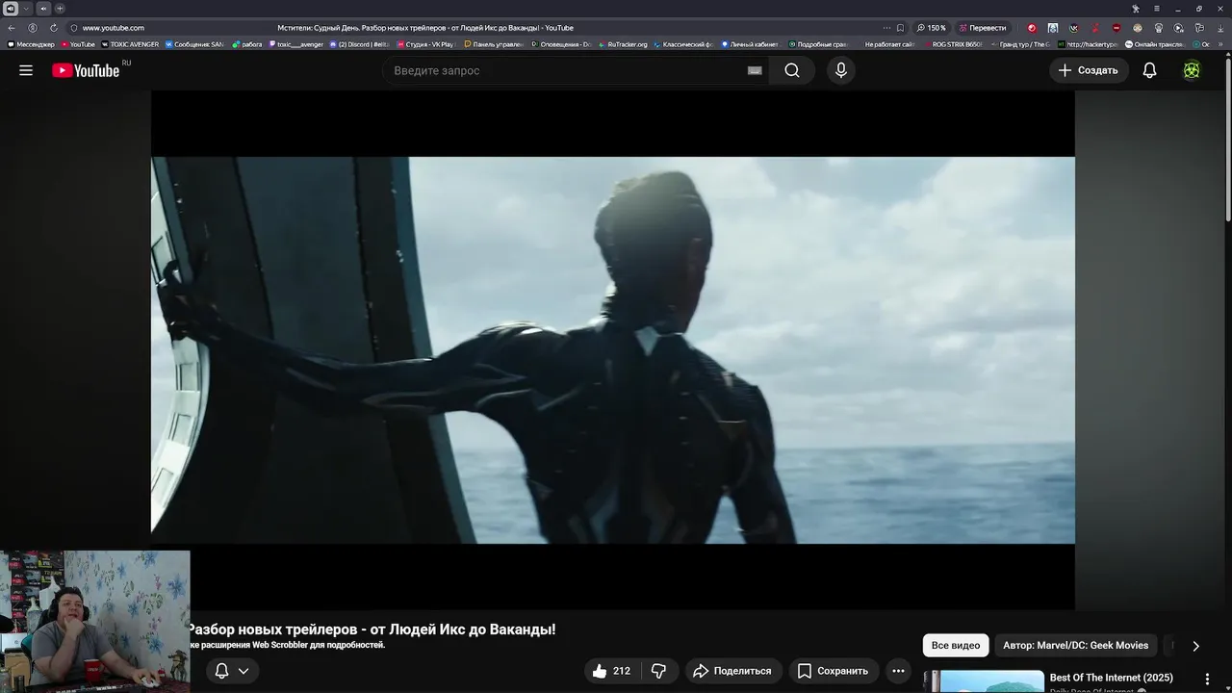Image resolution: width=1232 pixels, height=693 pixels.
Task: Open the pinned sound tab at top left
Action: click(x=11, y=9)
